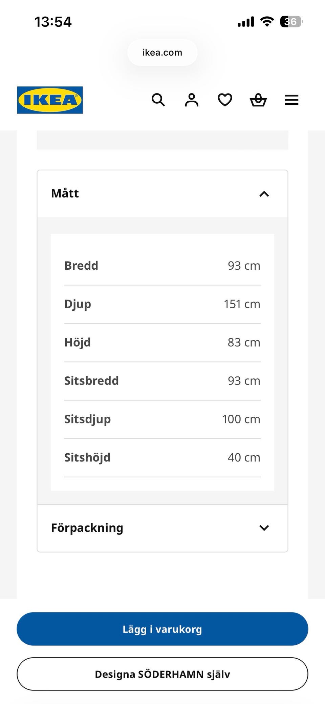The image size is (325, 704).
Task: Open the search magnifier icon
Action: (158, 100)
